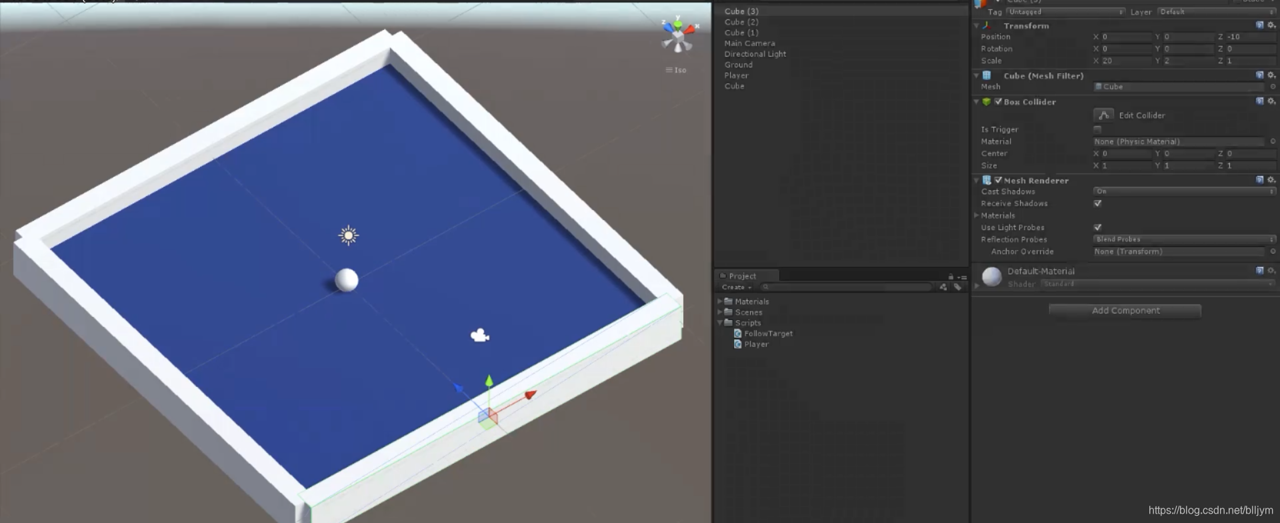Click the Mesh field showing Cube

click(x=1179, y=87)
